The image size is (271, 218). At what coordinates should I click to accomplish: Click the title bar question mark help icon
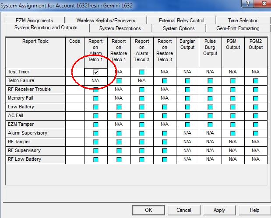(249, 4)
